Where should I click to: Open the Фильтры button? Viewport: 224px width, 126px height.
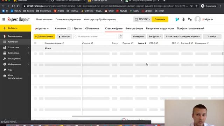64,36
